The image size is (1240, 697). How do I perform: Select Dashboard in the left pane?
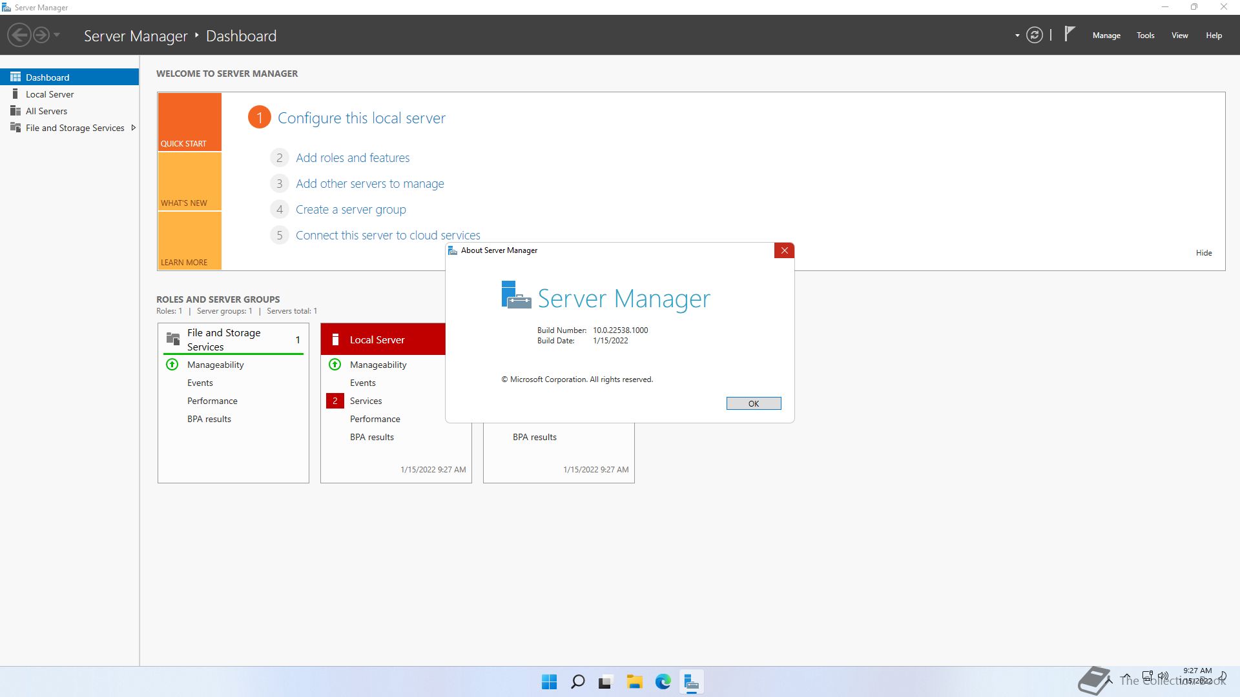70,77
